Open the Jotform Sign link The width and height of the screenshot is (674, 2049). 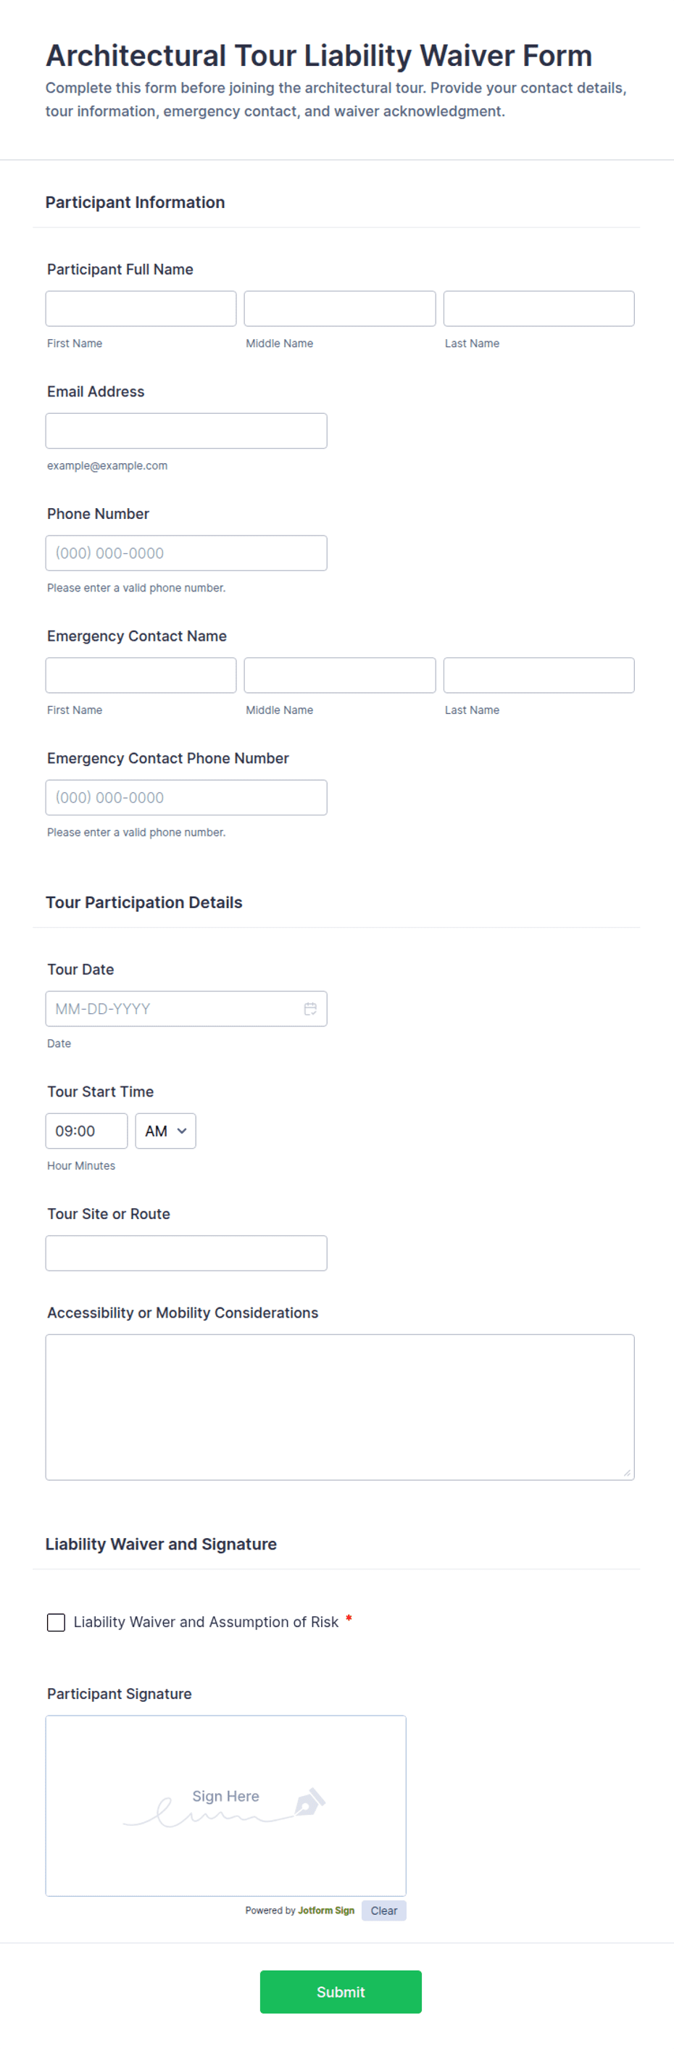point(326,1911)
